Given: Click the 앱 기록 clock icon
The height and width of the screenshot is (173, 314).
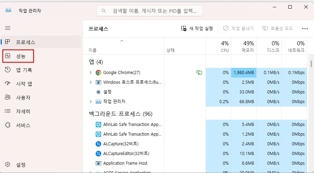Looking at the screenshot, I should [8, 70].
